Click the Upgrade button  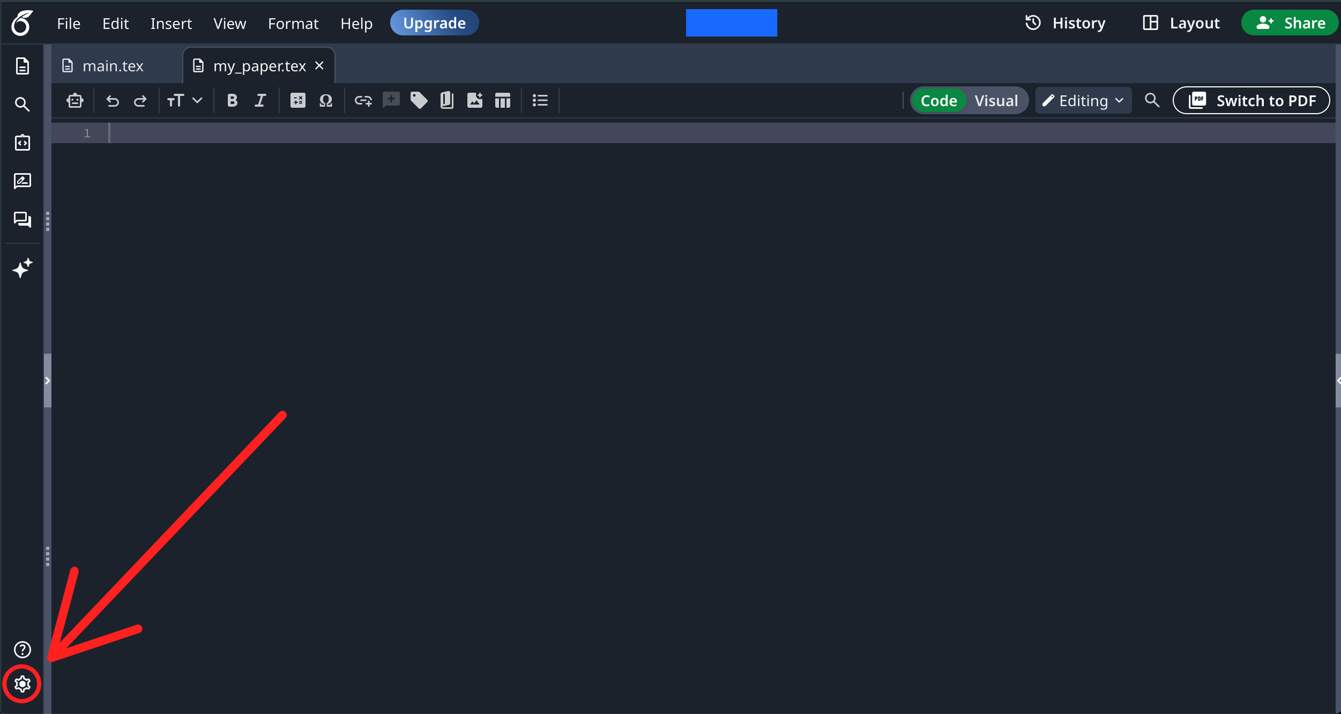[x=434, y=23]
